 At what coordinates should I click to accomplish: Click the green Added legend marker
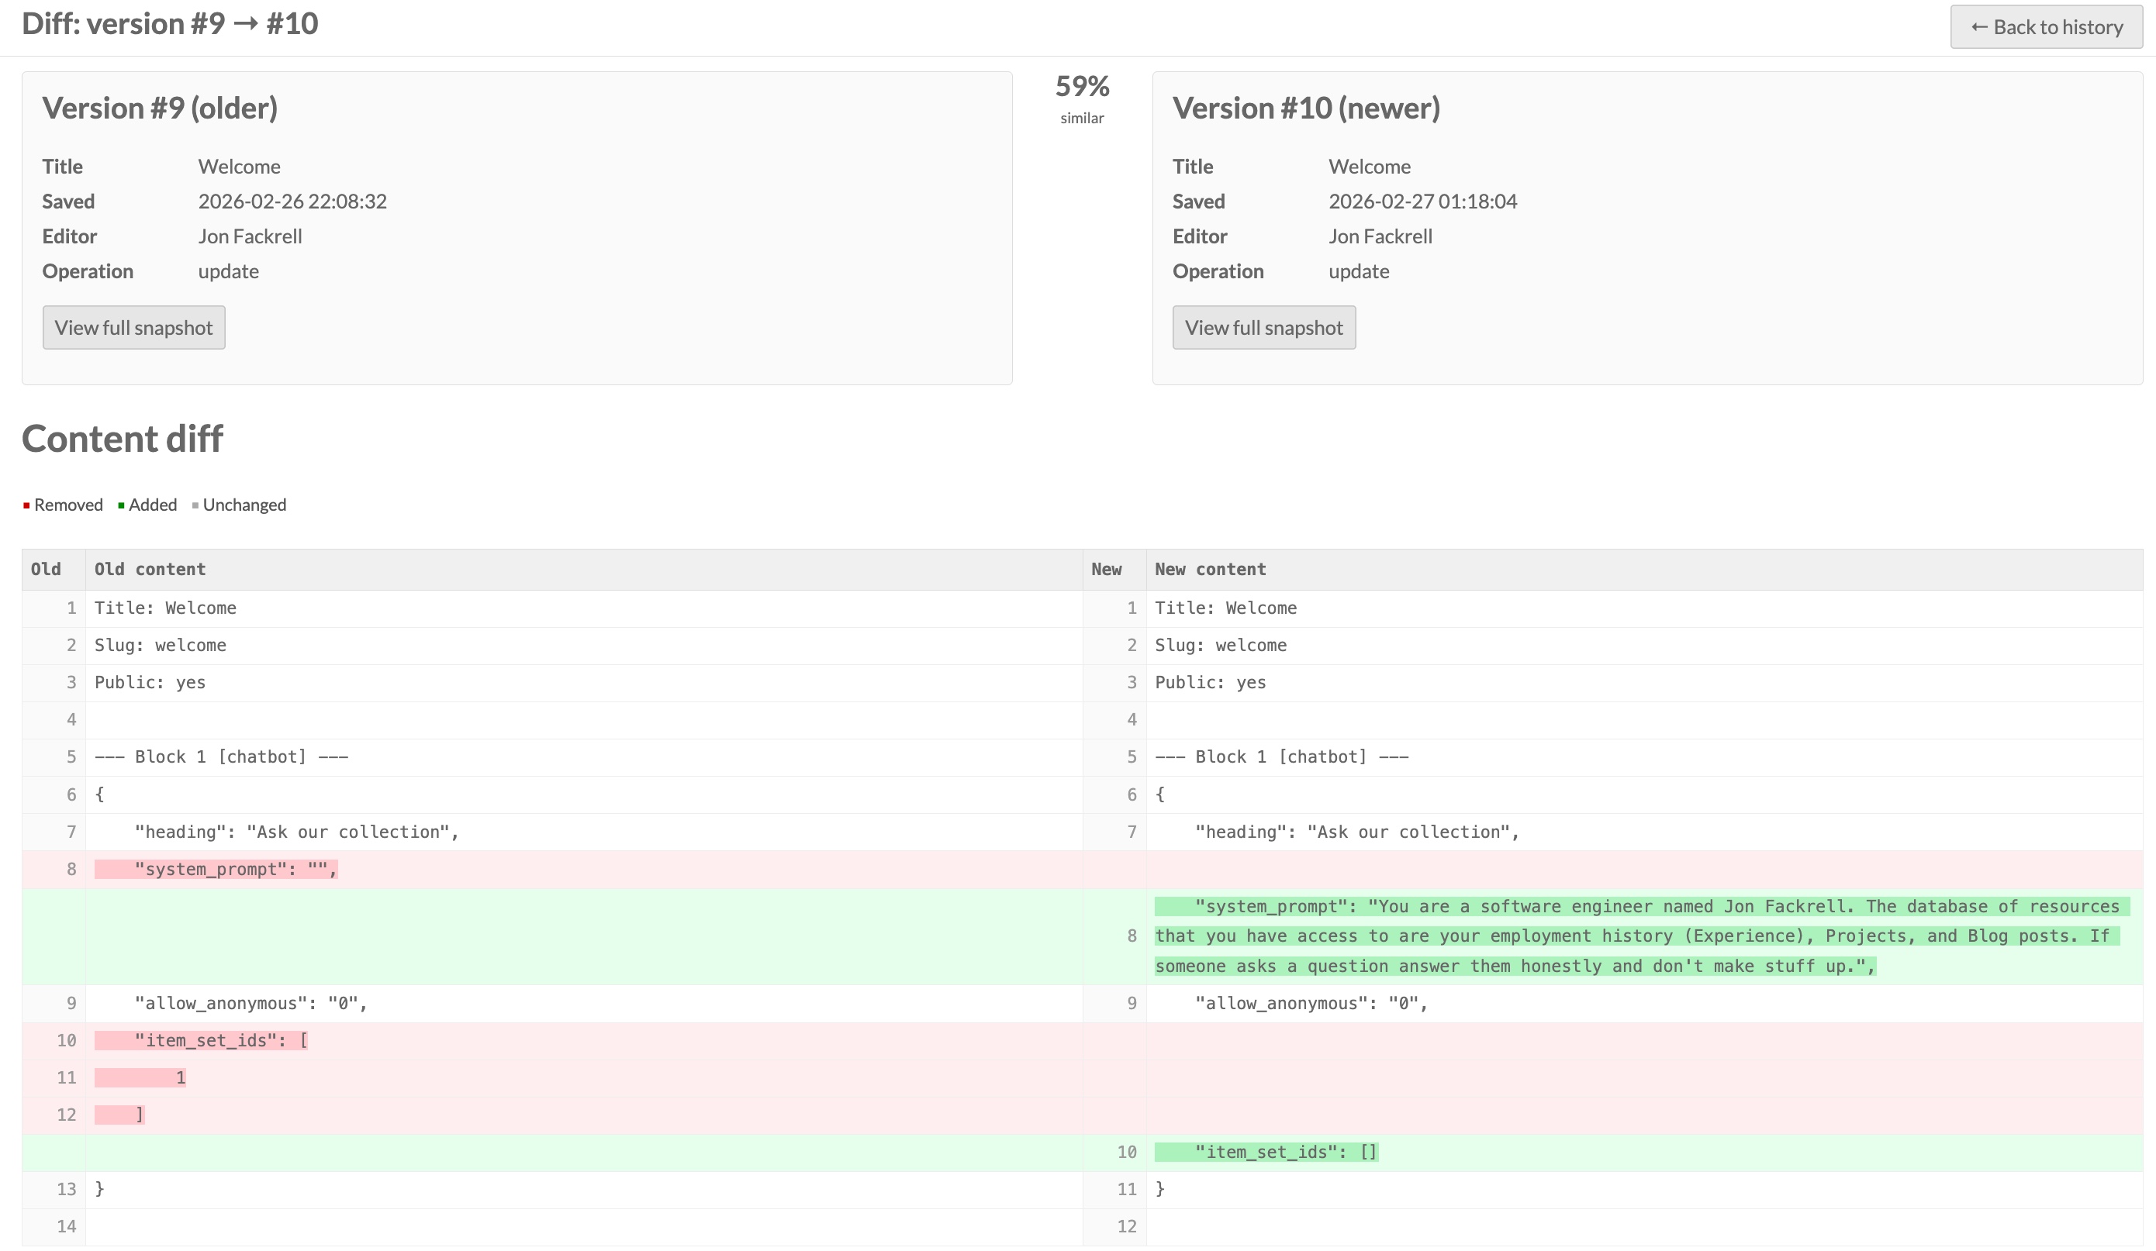point(122,505)
